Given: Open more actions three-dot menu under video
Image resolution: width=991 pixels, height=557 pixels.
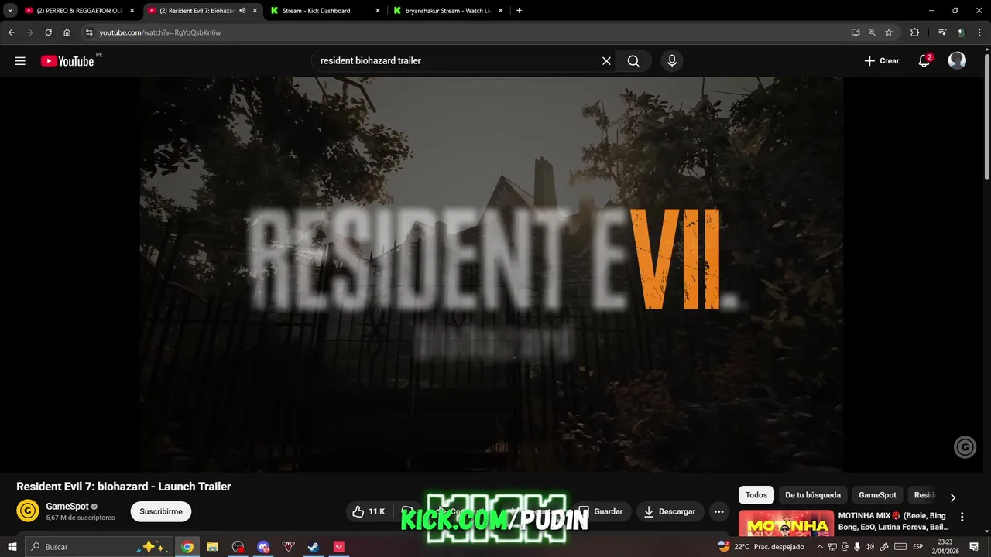Looking at the screenshot, I should [x=719, y=511].
